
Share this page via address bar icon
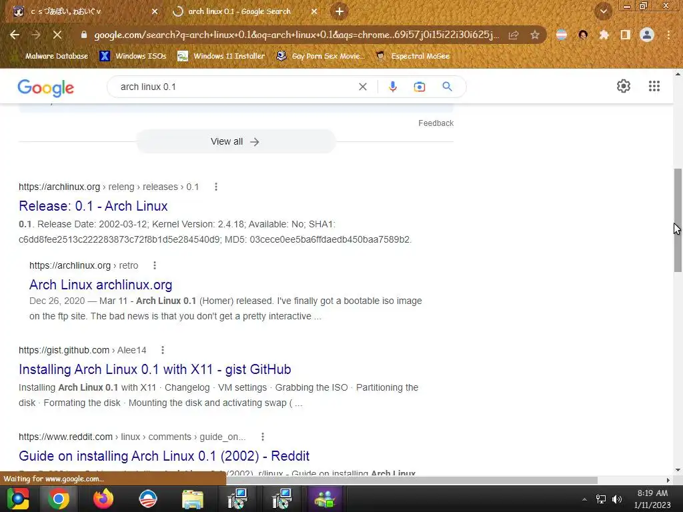point(514,35)
